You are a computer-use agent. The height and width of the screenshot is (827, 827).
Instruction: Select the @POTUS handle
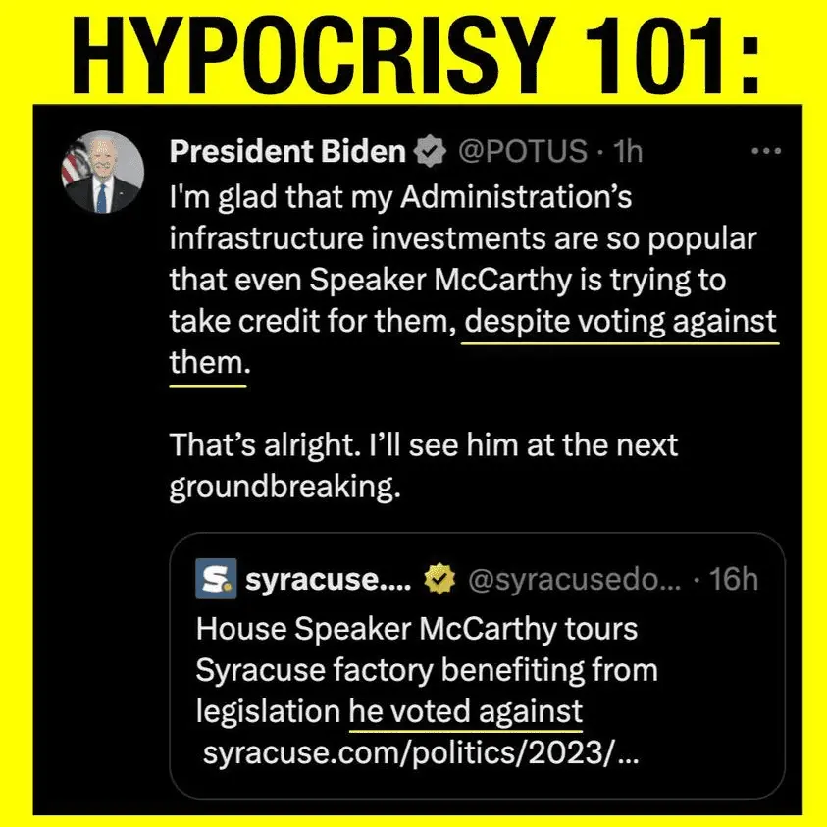[522, 151]
